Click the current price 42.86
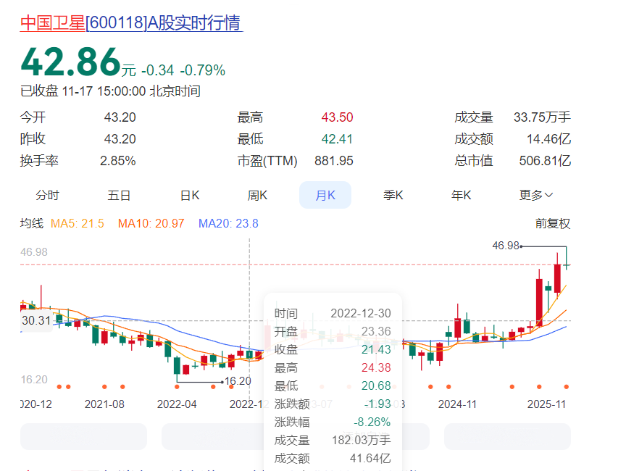 [71, 62]
